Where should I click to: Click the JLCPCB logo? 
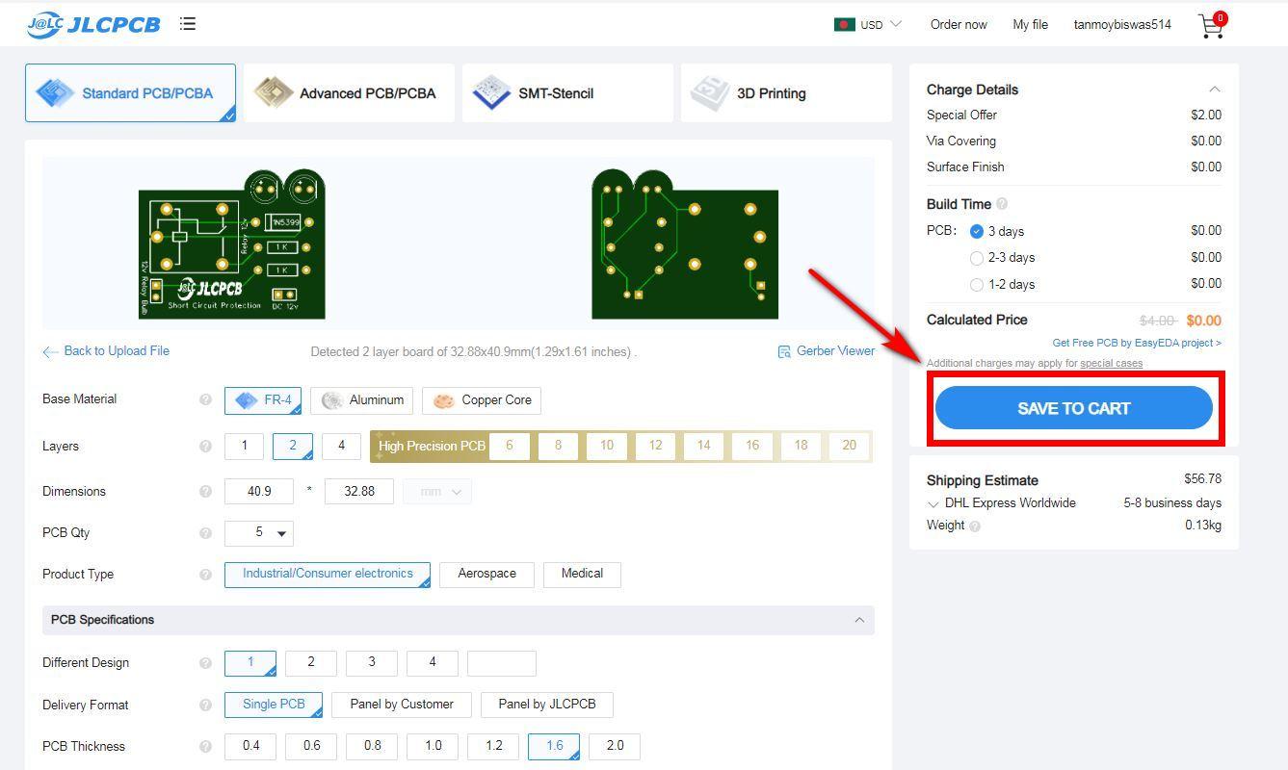93,24
